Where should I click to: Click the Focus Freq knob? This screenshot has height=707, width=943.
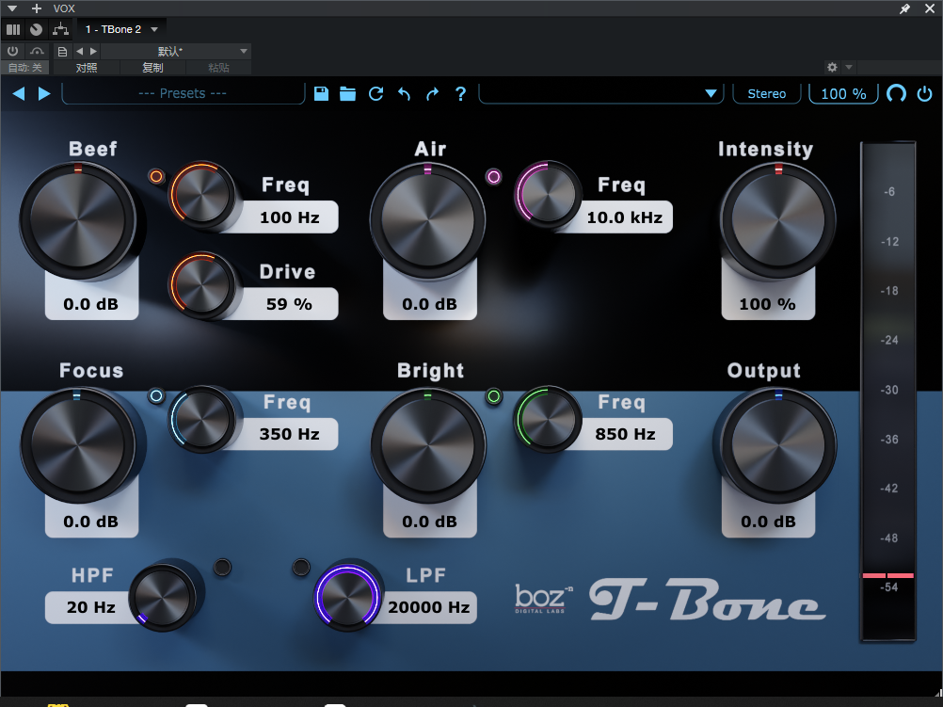(201, 419)
